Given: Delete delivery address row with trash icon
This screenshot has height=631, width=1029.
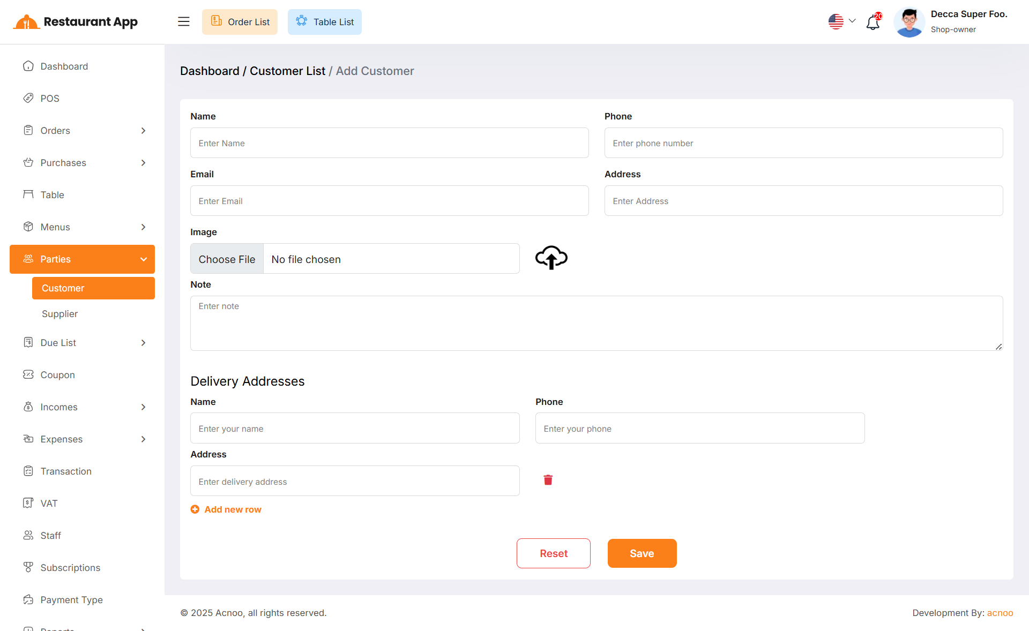Looking at the screenshot, I should pos(548,480).
